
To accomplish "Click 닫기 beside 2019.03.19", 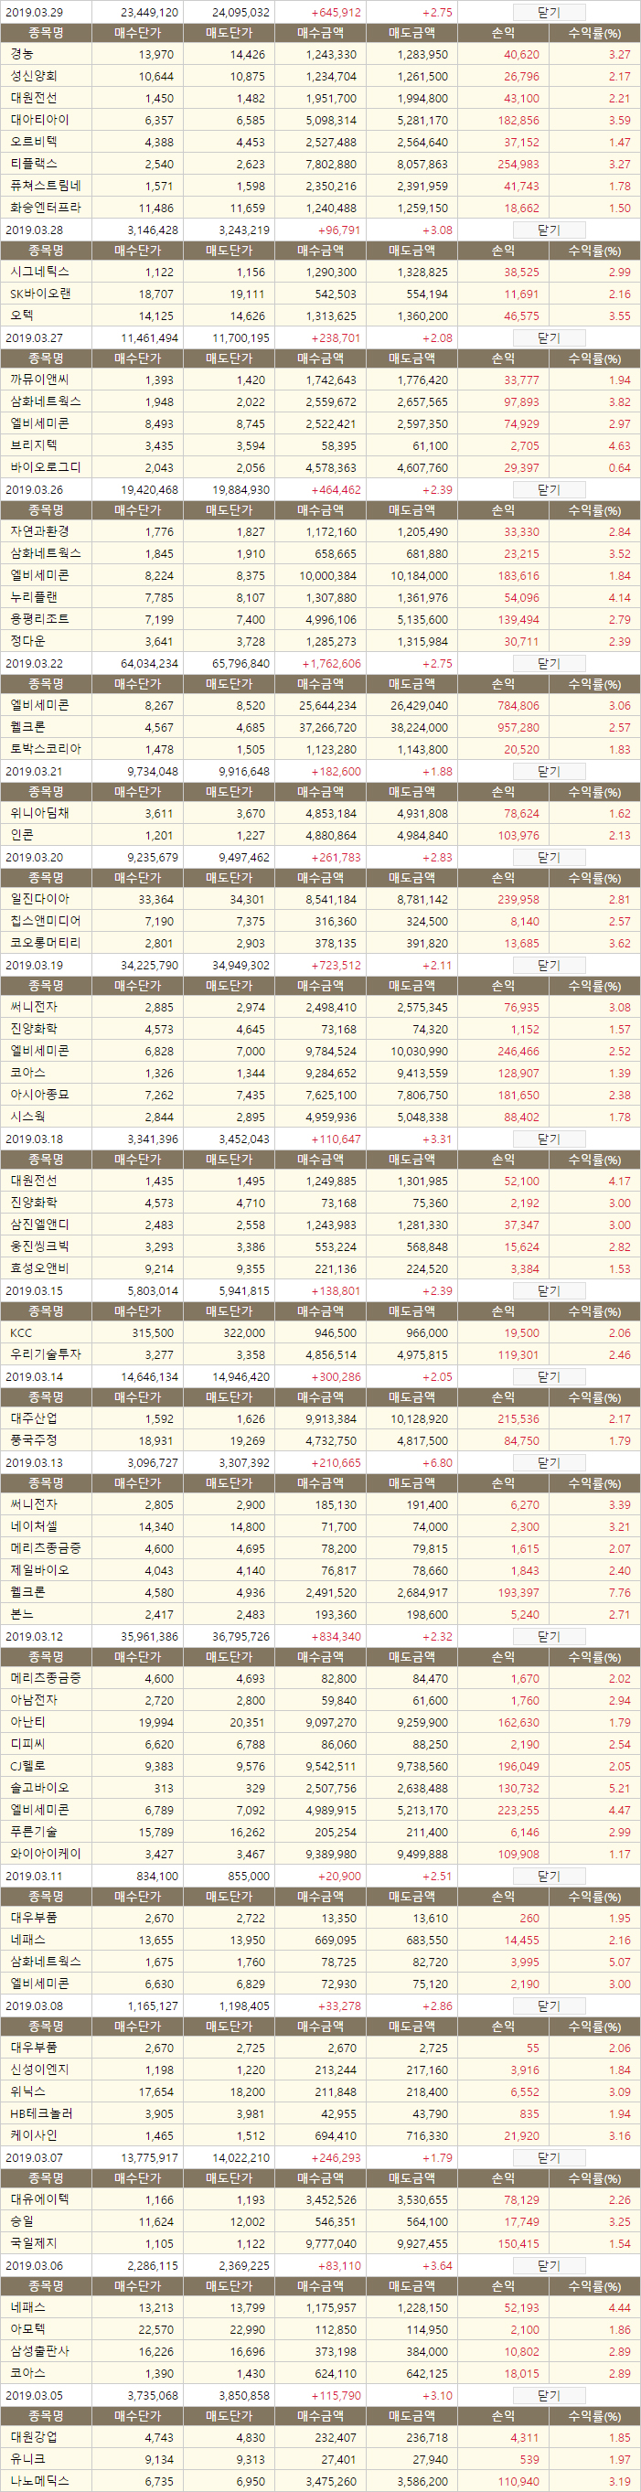I will coord(548,966).
